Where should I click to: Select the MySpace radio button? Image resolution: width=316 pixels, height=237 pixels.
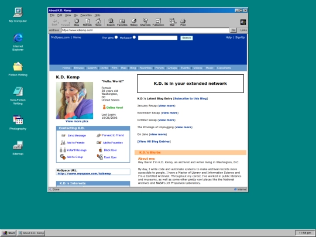click(x=134, y=37)
